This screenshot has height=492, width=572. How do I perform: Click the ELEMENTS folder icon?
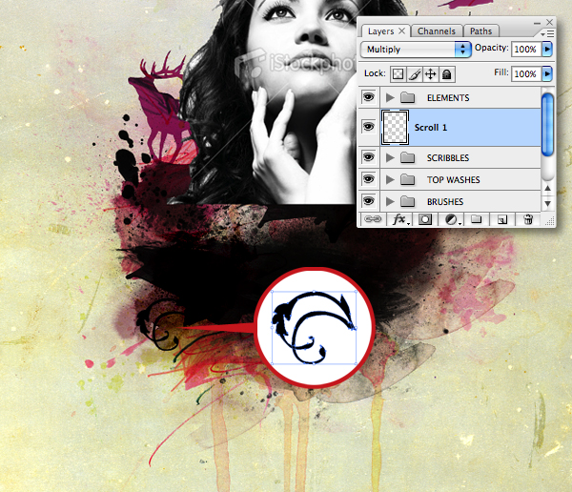407,97
